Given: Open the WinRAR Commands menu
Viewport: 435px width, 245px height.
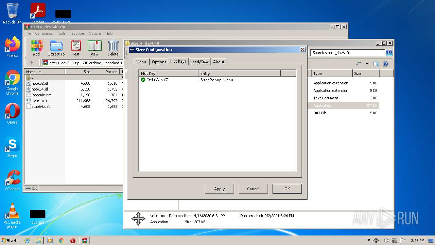Looking at the screenshot, I should 44,33.
